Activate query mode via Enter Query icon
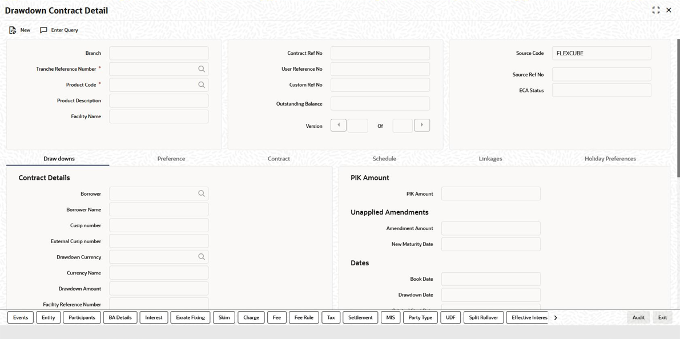 coord(59,30)
